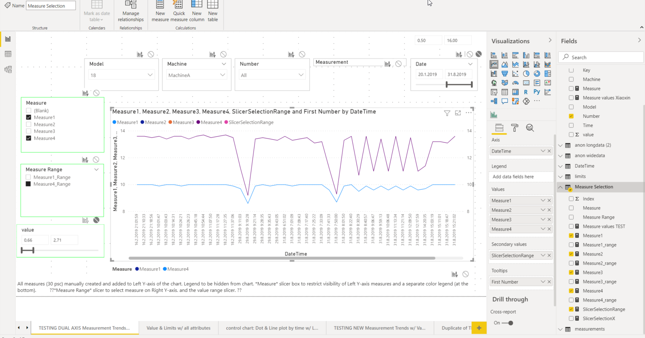The image size is (645, 338).
Task: Select TESTING DUAL AXIS Measurement Trends tab
Action: click(84, 328)
